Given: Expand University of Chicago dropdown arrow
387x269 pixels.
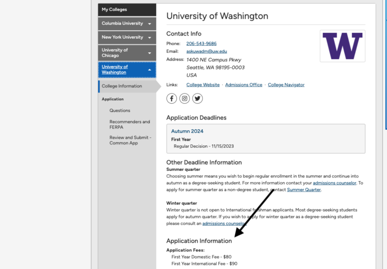Looking at the screenshot, I should (150, 53).
